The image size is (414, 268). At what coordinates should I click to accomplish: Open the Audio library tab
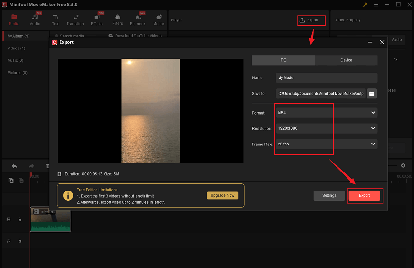[35, 20]
